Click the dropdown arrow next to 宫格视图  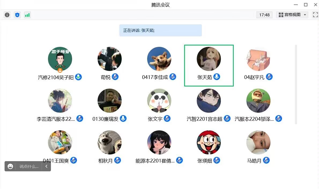coord(305,15)
